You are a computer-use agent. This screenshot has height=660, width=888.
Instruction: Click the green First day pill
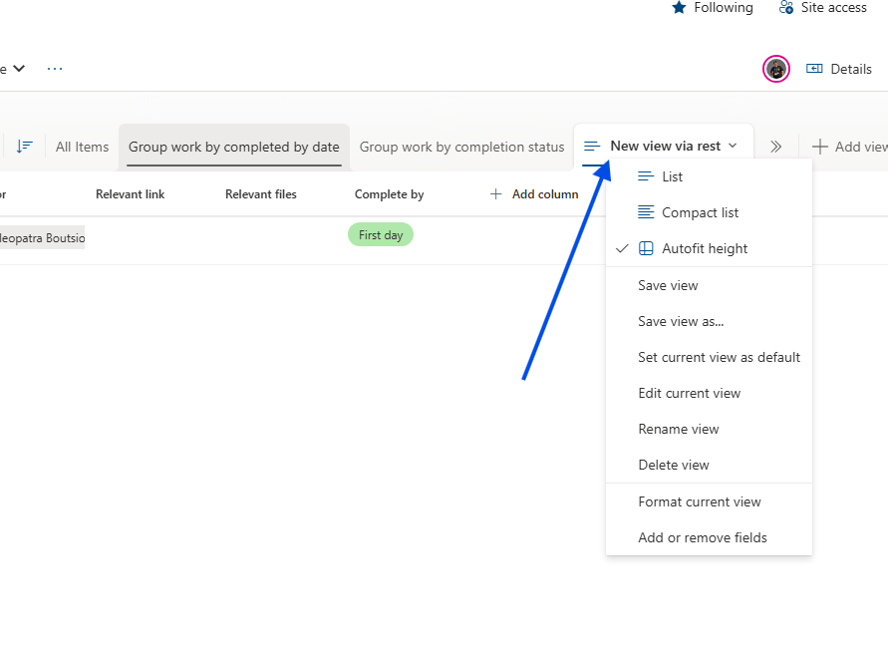(x=381, y=235)
